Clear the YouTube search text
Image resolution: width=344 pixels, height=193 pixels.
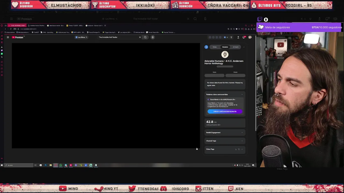point(140,37)
